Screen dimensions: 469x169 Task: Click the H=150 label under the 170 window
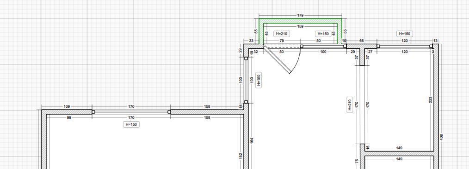(131, 124)
